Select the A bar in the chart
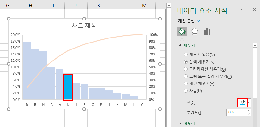 click(59, 84)
